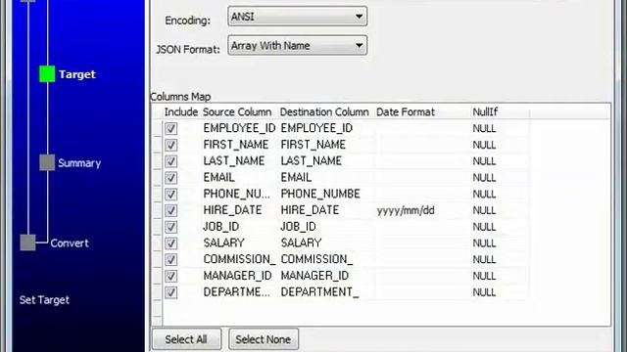The width and height of the screenshot is (627, 352).
Task: Uncheck Include for LAST_NAME
Action: (x=170, y=161)
